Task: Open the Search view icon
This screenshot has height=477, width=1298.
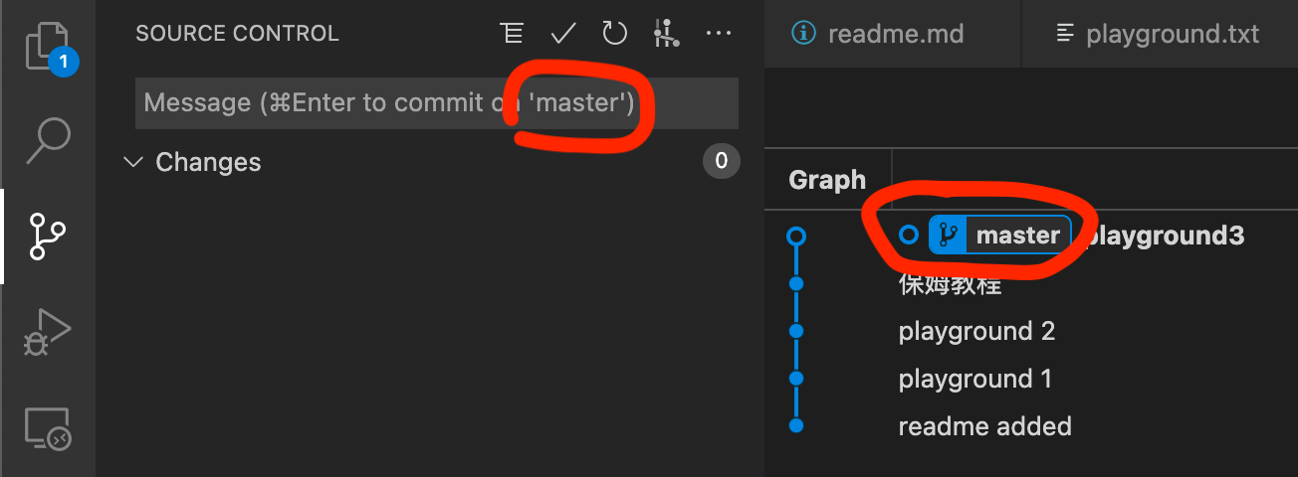Action: [47, 140]
